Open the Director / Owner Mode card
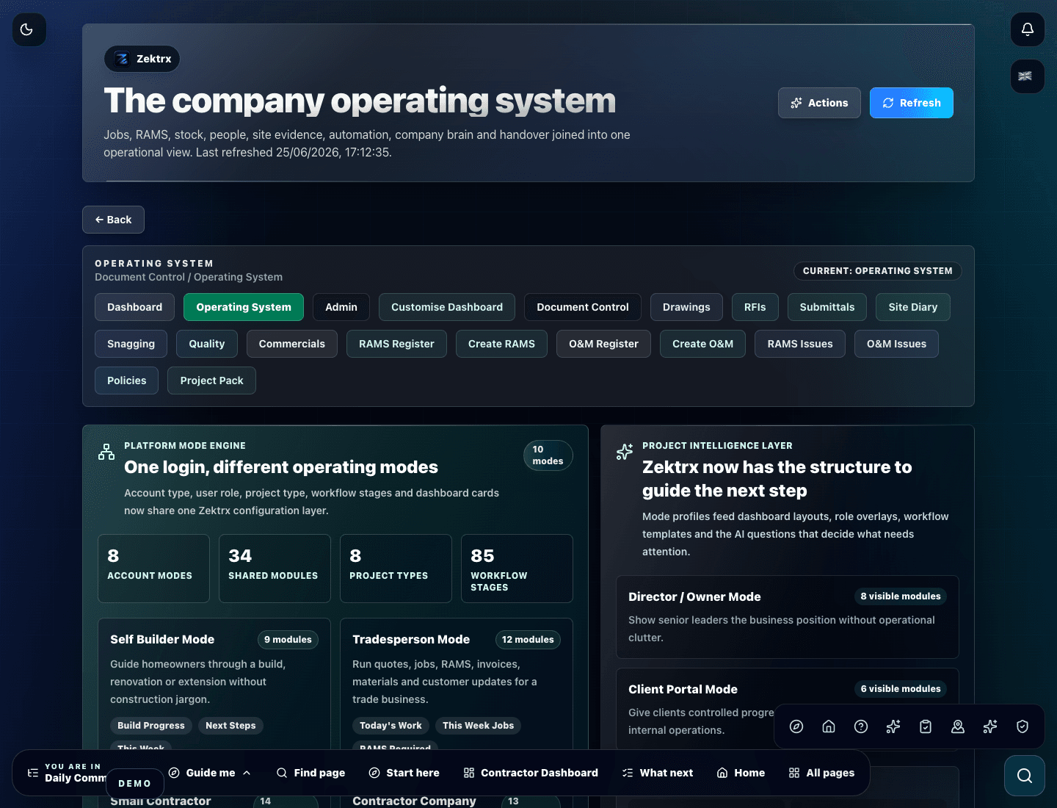The height and width of the screenshot is (808, 1057). [x=788, y=617]
